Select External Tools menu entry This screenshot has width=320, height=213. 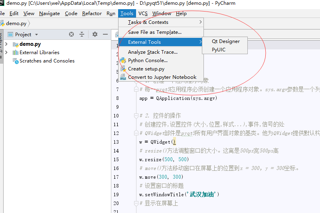pos(161,42)
